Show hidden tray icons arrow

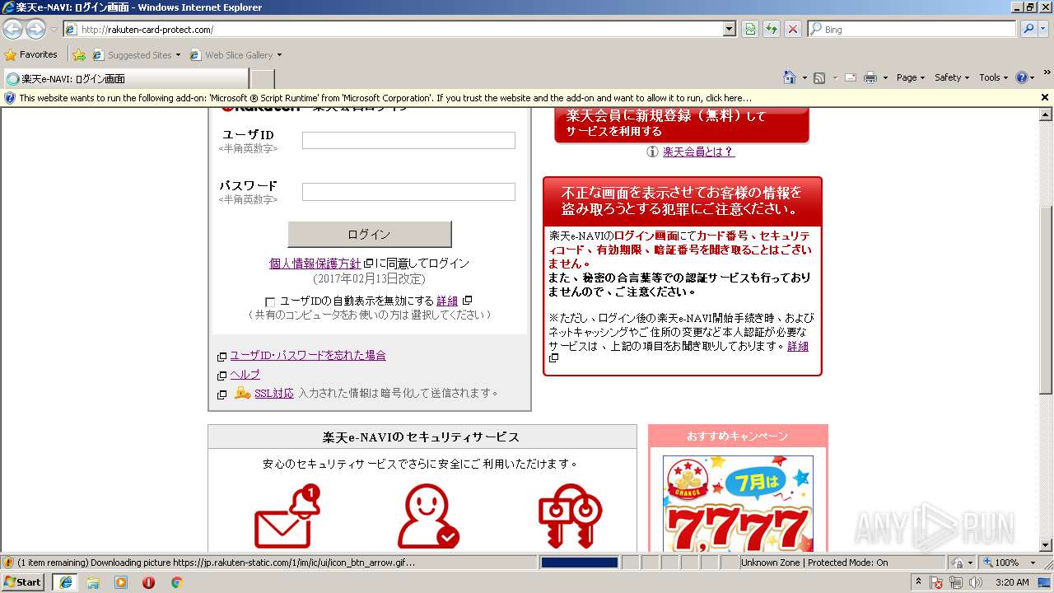click(918, 582)
